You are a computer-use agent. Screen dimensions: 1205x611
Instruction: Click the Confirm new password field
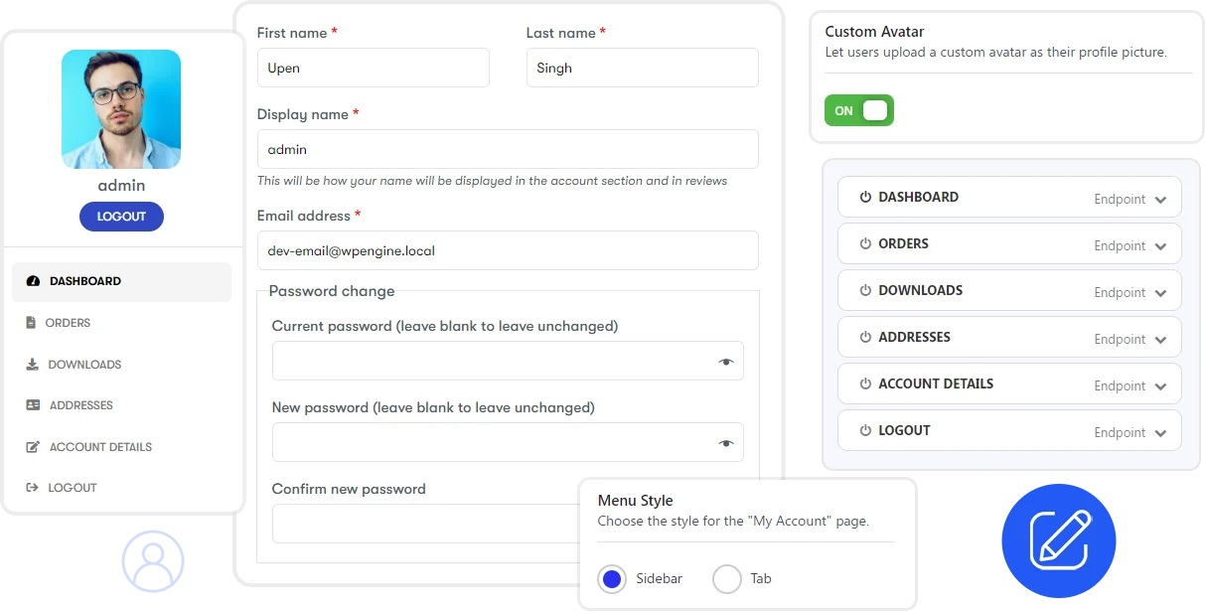pyautogui.click(x=425, y=524)
